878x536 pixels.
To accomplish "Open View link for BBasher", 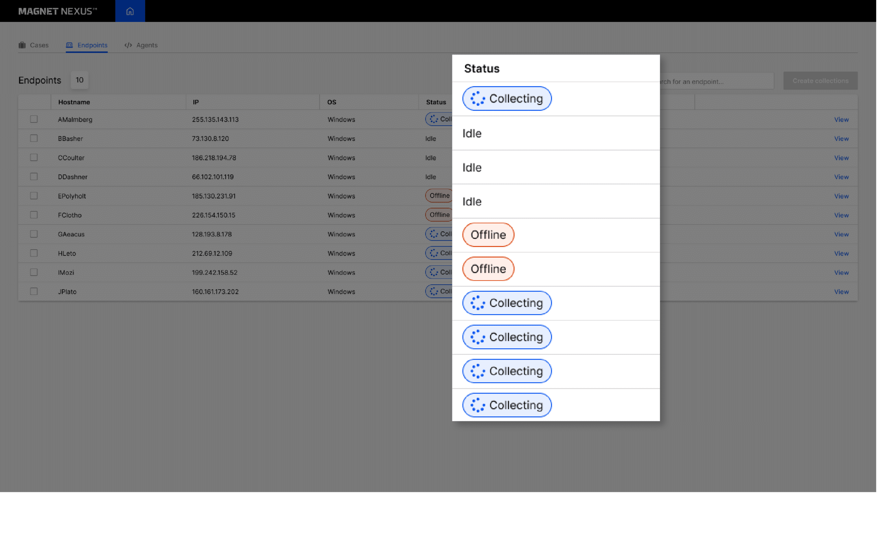I will point(841,139).
